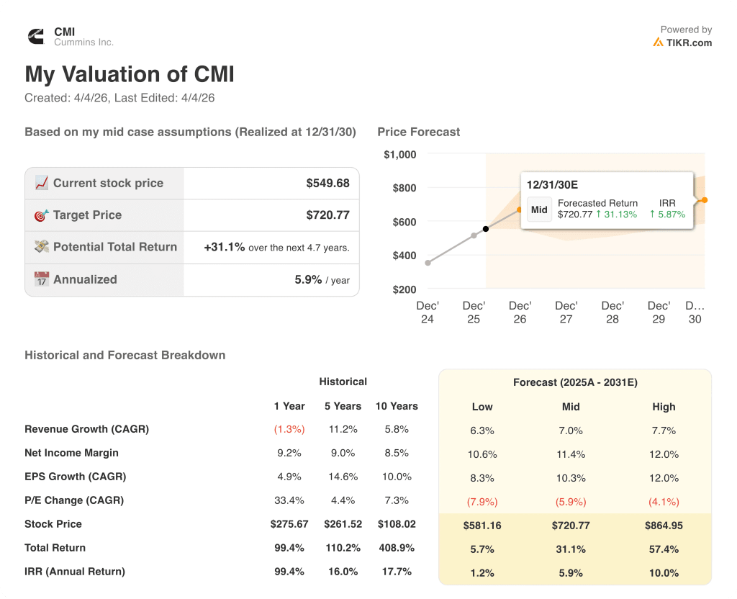Select the money icon for Potential Total Return
The image size is (737, 599).
click(x=42, y=247)
